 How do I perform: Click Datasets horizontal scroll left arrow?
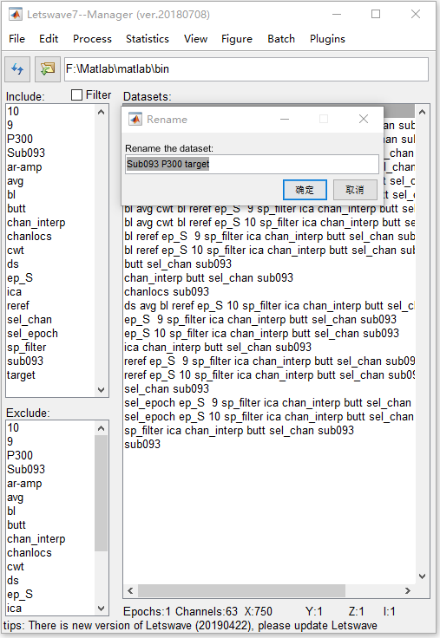[130, 590]
